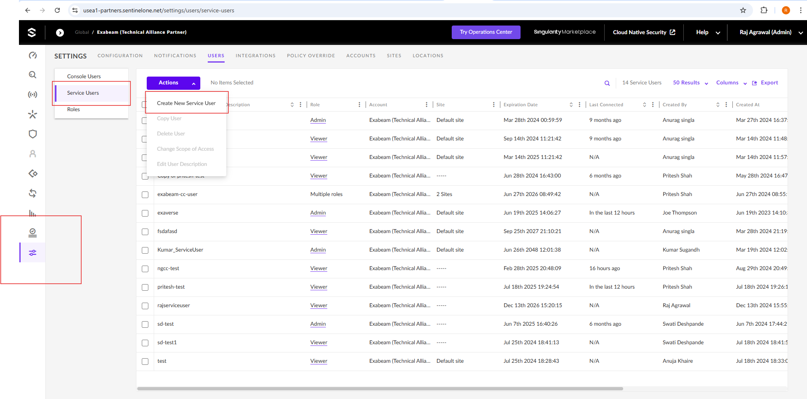This screenshot has height=399, width=807.
Task: Open the settings sliders icon in sidebar
Action: tap(33, 253)
